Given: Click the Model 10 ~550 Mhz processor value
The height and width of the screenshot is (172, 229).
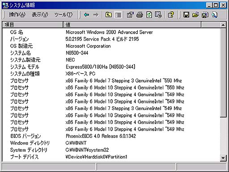Looking at the screenshot, I should [125, 88].
